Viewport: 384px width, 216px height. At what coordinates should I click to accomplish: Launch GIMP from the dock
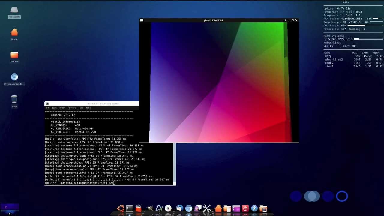pos(150,208)
